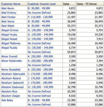Click the Customer Name column header
The width and height of the screenshot is (104, 107).
point(11,4)
